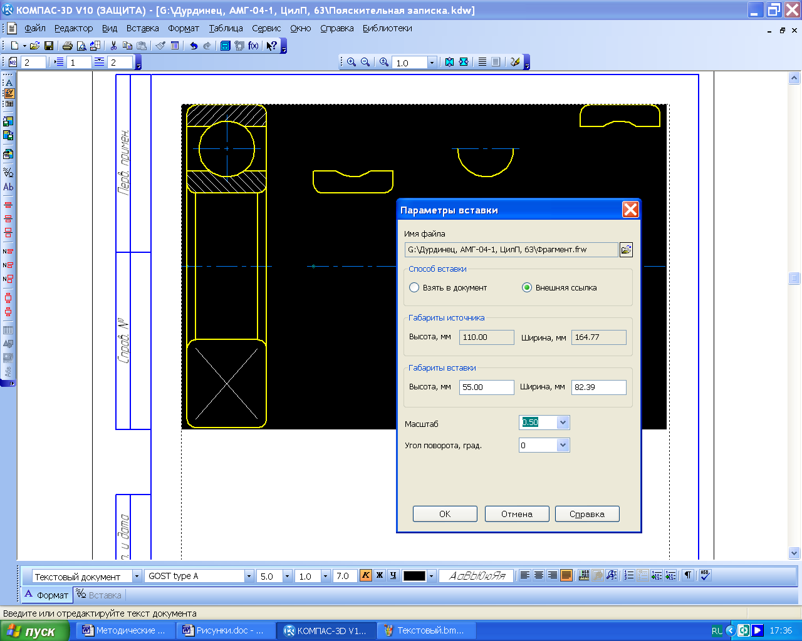The image size is (802, 641).
Task: Toggle bold 'Ж' formatting button
Action: pos(380,575)
